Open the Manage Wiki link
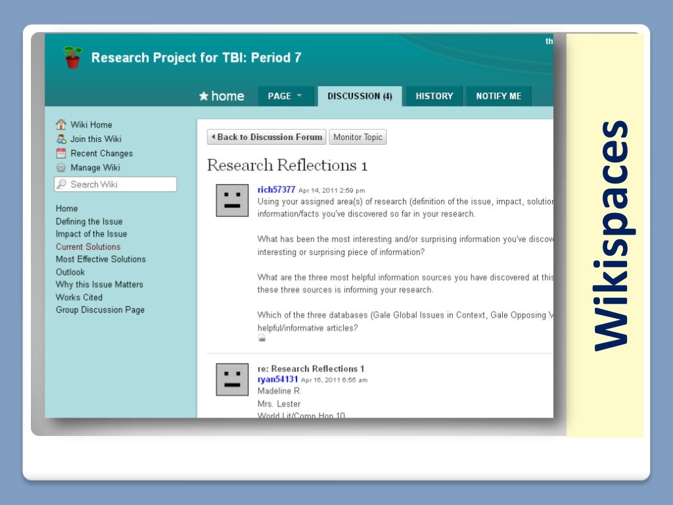 95,168
